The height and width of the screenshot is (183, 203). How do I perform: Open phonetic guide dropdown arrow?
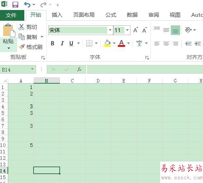pos(146,43)
